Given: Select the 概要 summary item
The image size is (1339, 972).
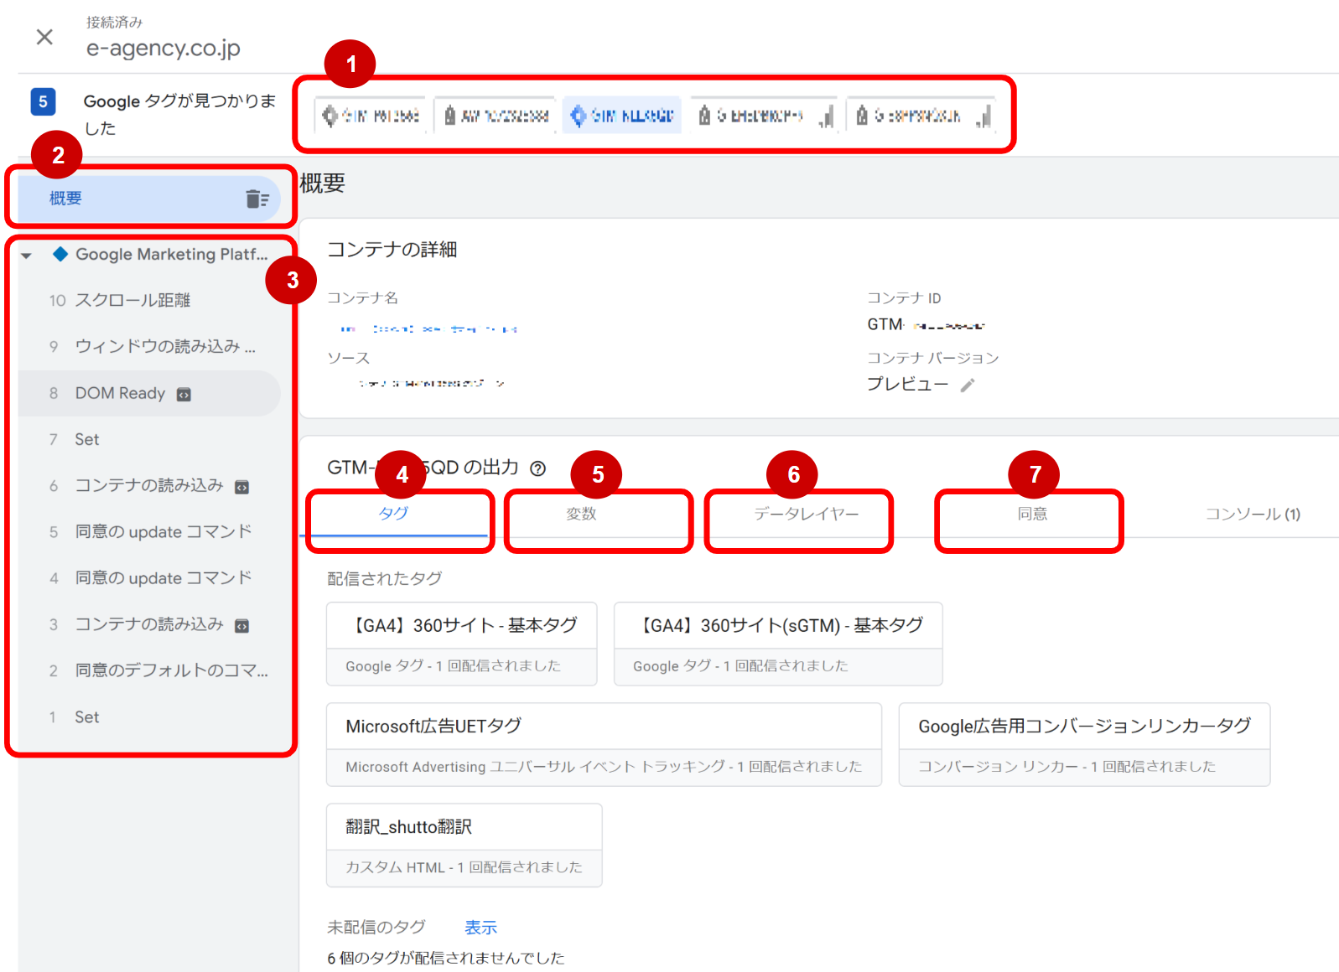Looking at the screenshot, I should point(149,199).
